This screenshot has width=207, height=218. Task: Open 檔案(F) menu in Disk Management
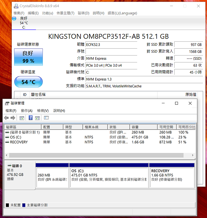coord(11,111)
